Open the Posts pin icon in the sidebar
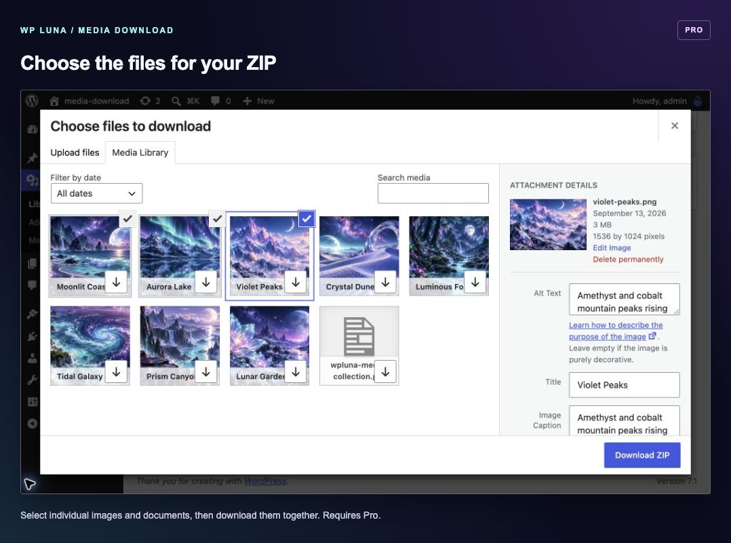 32,158
